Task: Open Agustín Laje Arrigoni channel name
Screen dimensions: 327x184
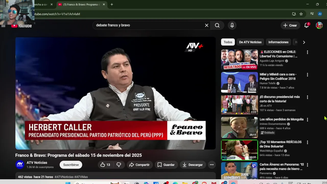Action: coord(272,61)
